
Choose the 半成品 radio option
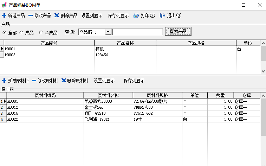(41, 32)
